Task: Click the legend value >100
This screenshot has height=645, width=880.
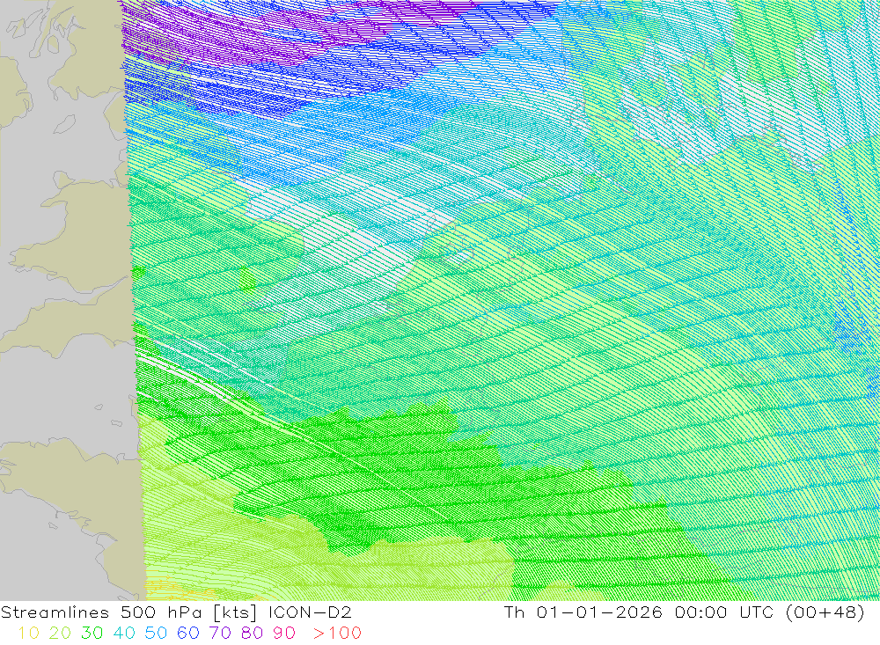Action: 337,634
